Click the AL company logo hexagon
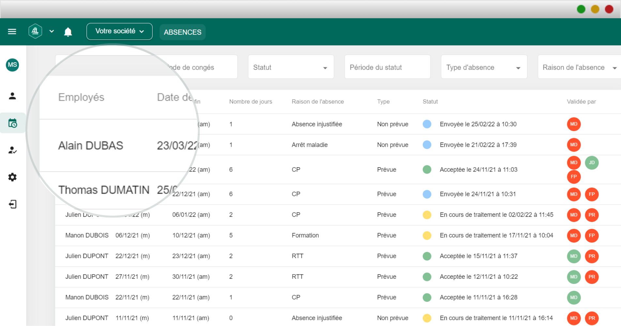 (x=35, y=31)
